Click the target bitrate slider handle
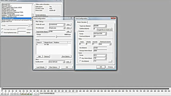 [56, 37]
